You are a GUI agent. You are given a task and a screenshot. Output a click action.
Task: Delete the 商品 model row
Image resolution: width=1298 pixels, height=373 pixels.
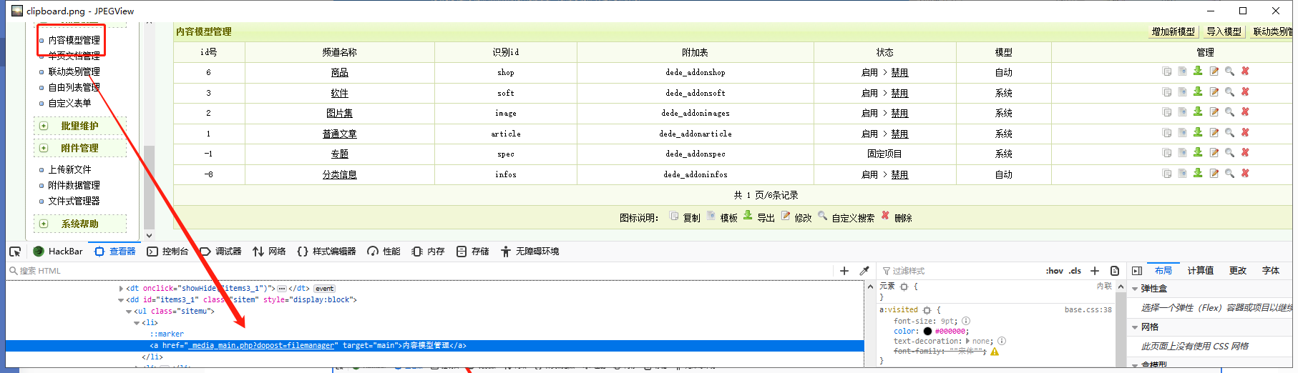point(1245,71)
